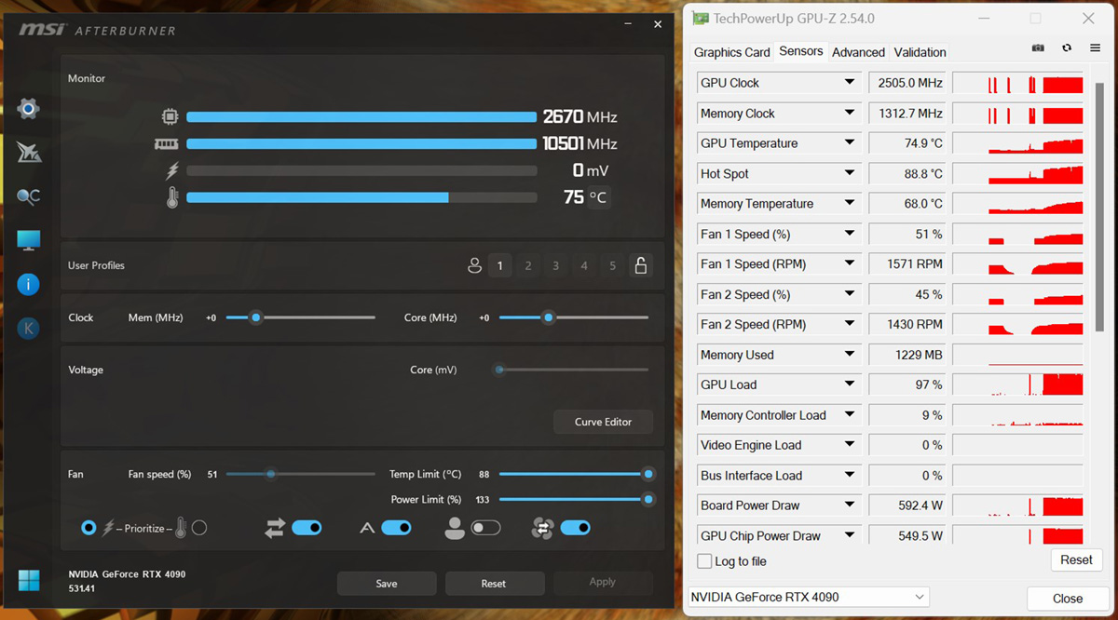
Task: Click the Mem (MHz) clock slider handle
Action: (x=255, y=317)
